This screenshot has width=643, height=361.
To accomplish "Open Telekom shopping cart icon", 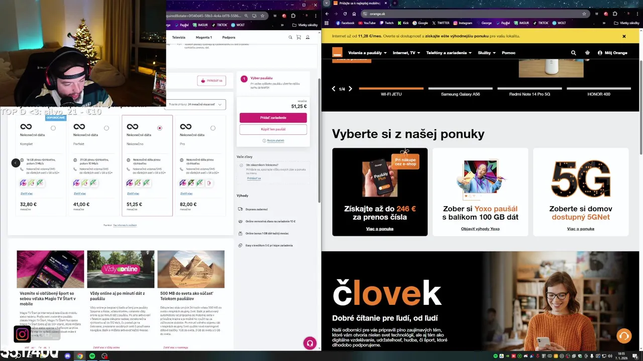I will 299,37.
